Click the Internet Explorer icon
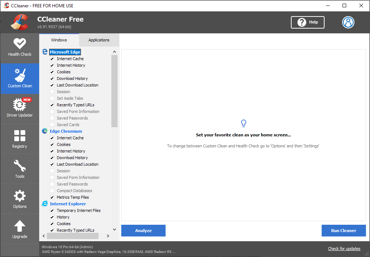This screenshot has height=257, width=370. 45,203
